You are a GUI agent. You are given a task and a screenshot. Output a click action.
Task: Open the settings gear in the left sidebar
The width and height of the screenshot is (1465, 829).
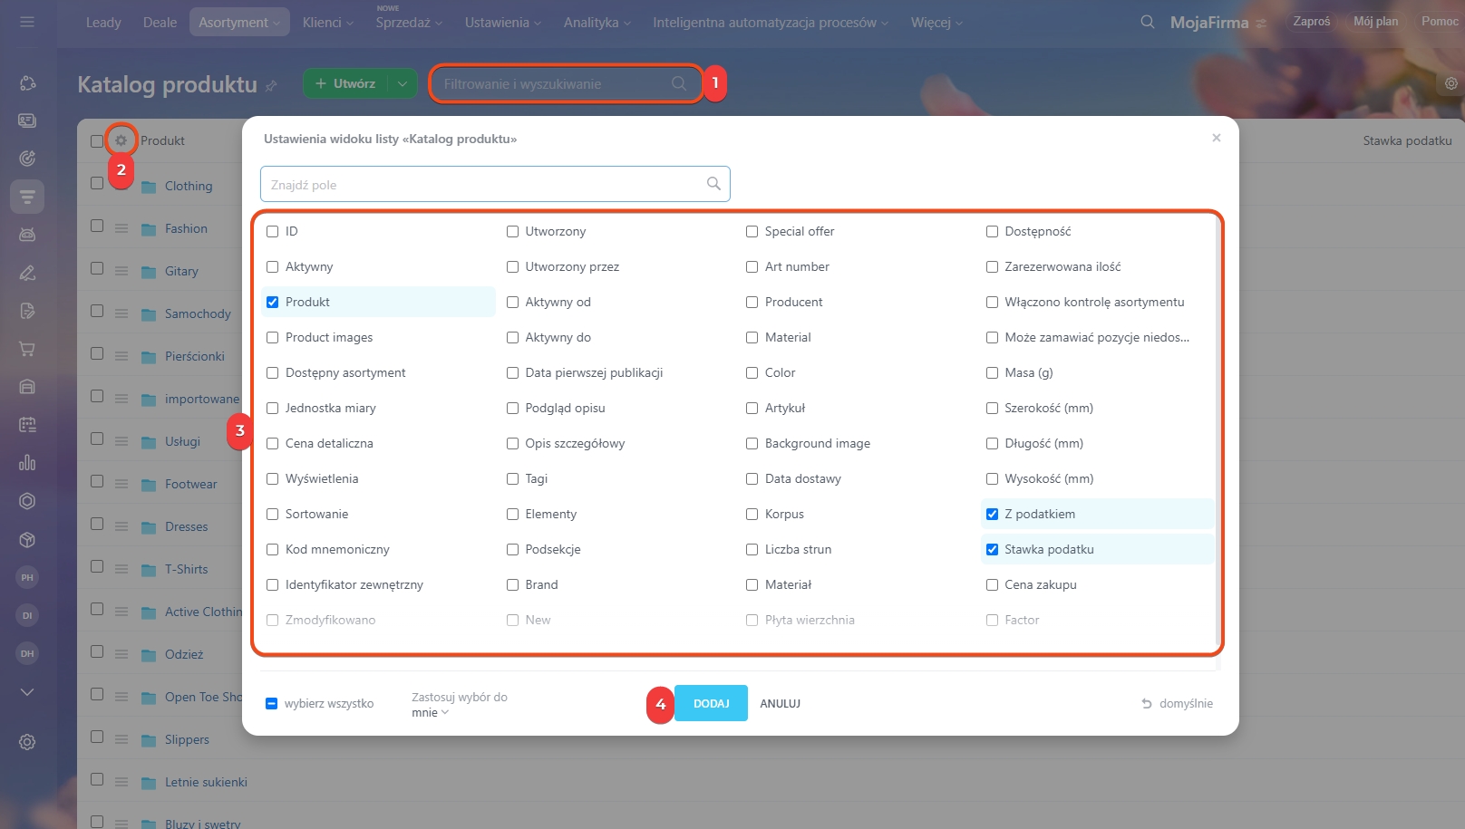[27, 742]
